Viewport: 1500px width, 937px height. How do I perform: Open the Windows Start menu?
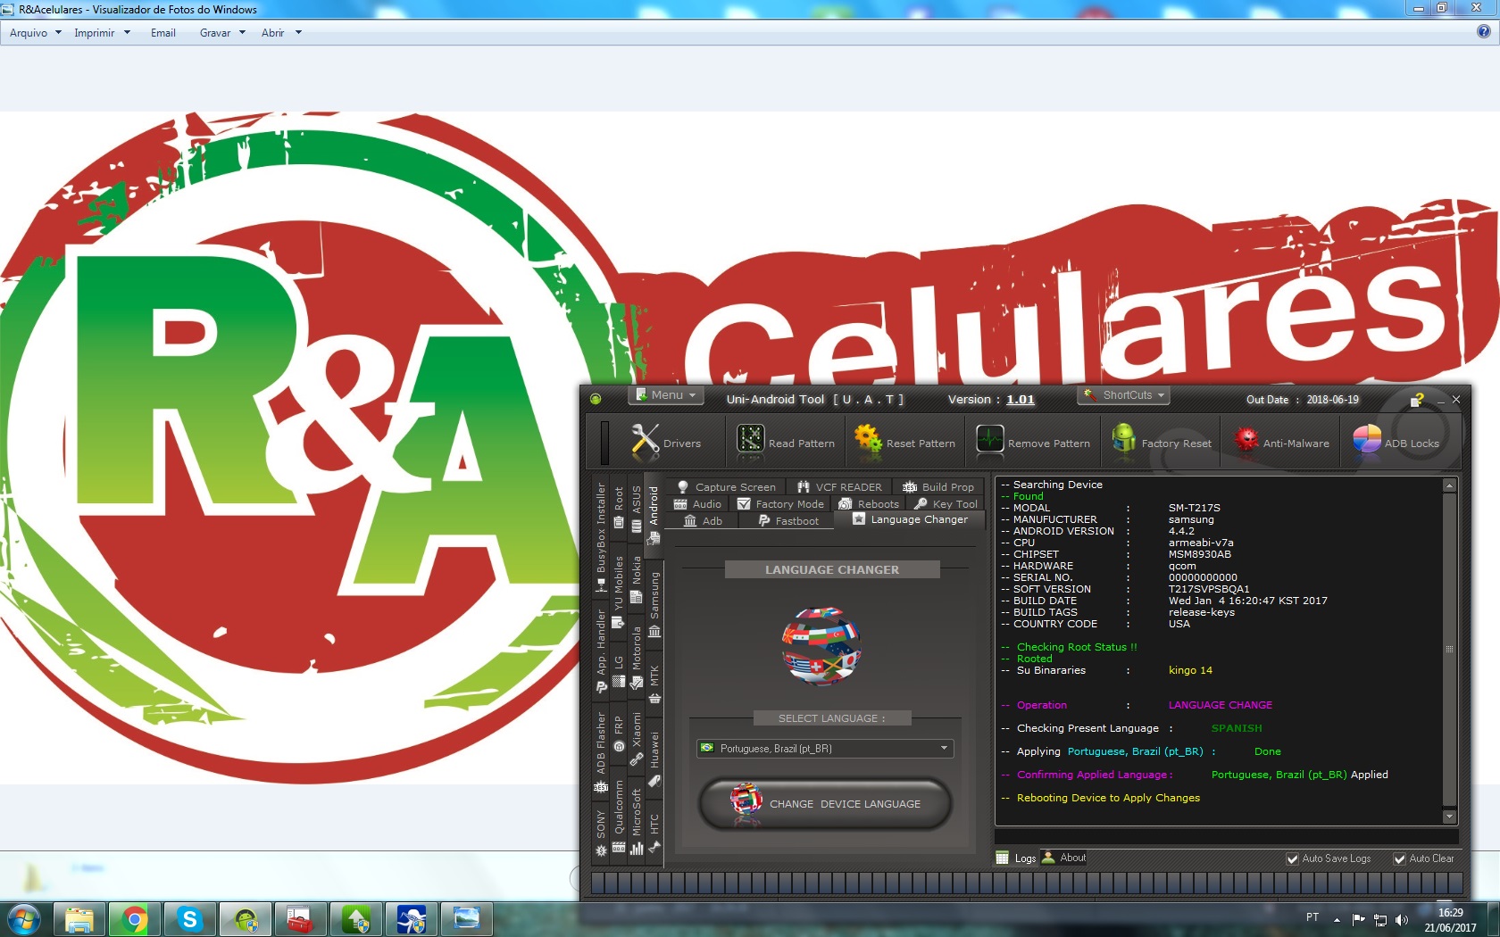click(x=24, y=919)
